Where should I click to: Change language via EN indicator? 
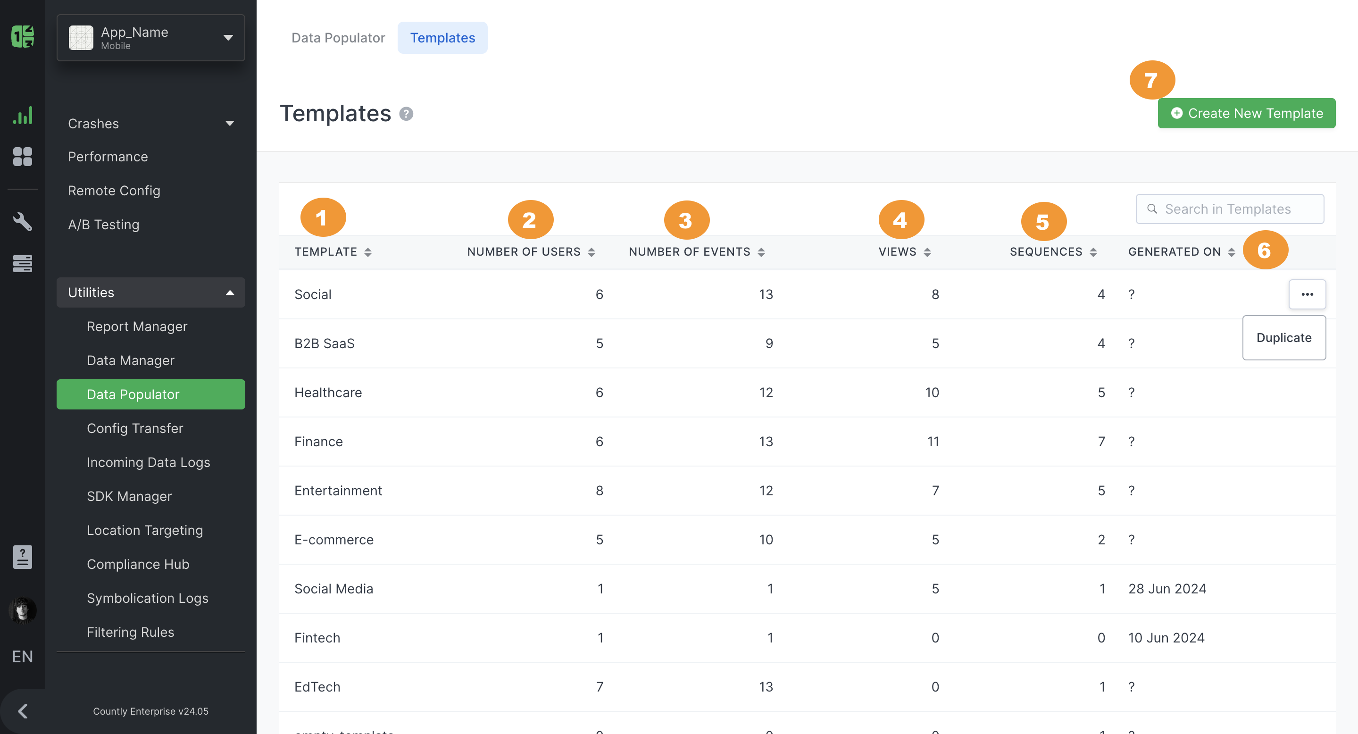[x=23, y=657]
